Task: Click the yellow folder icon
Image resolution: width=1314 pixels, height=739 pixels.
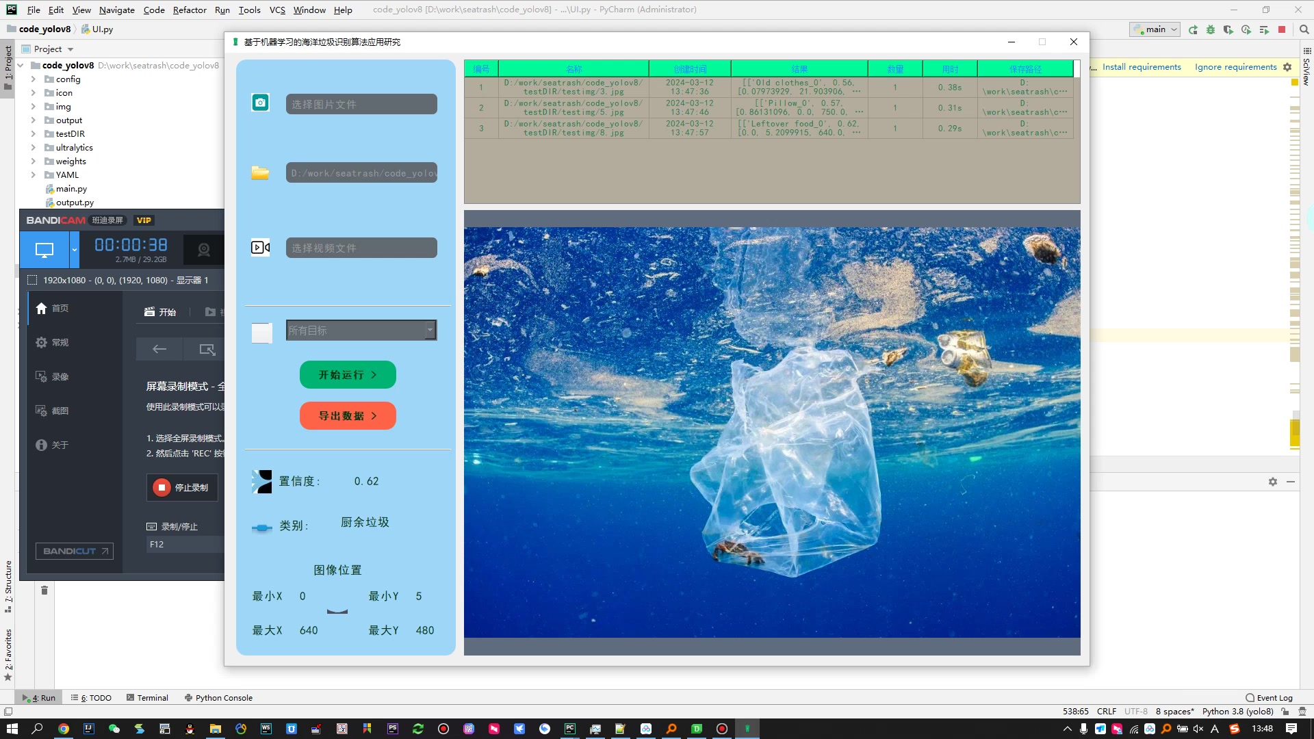Action: click(260, 172)
